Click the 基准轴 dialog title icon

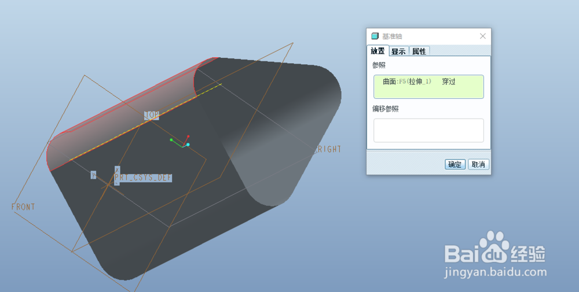(375, 36)
